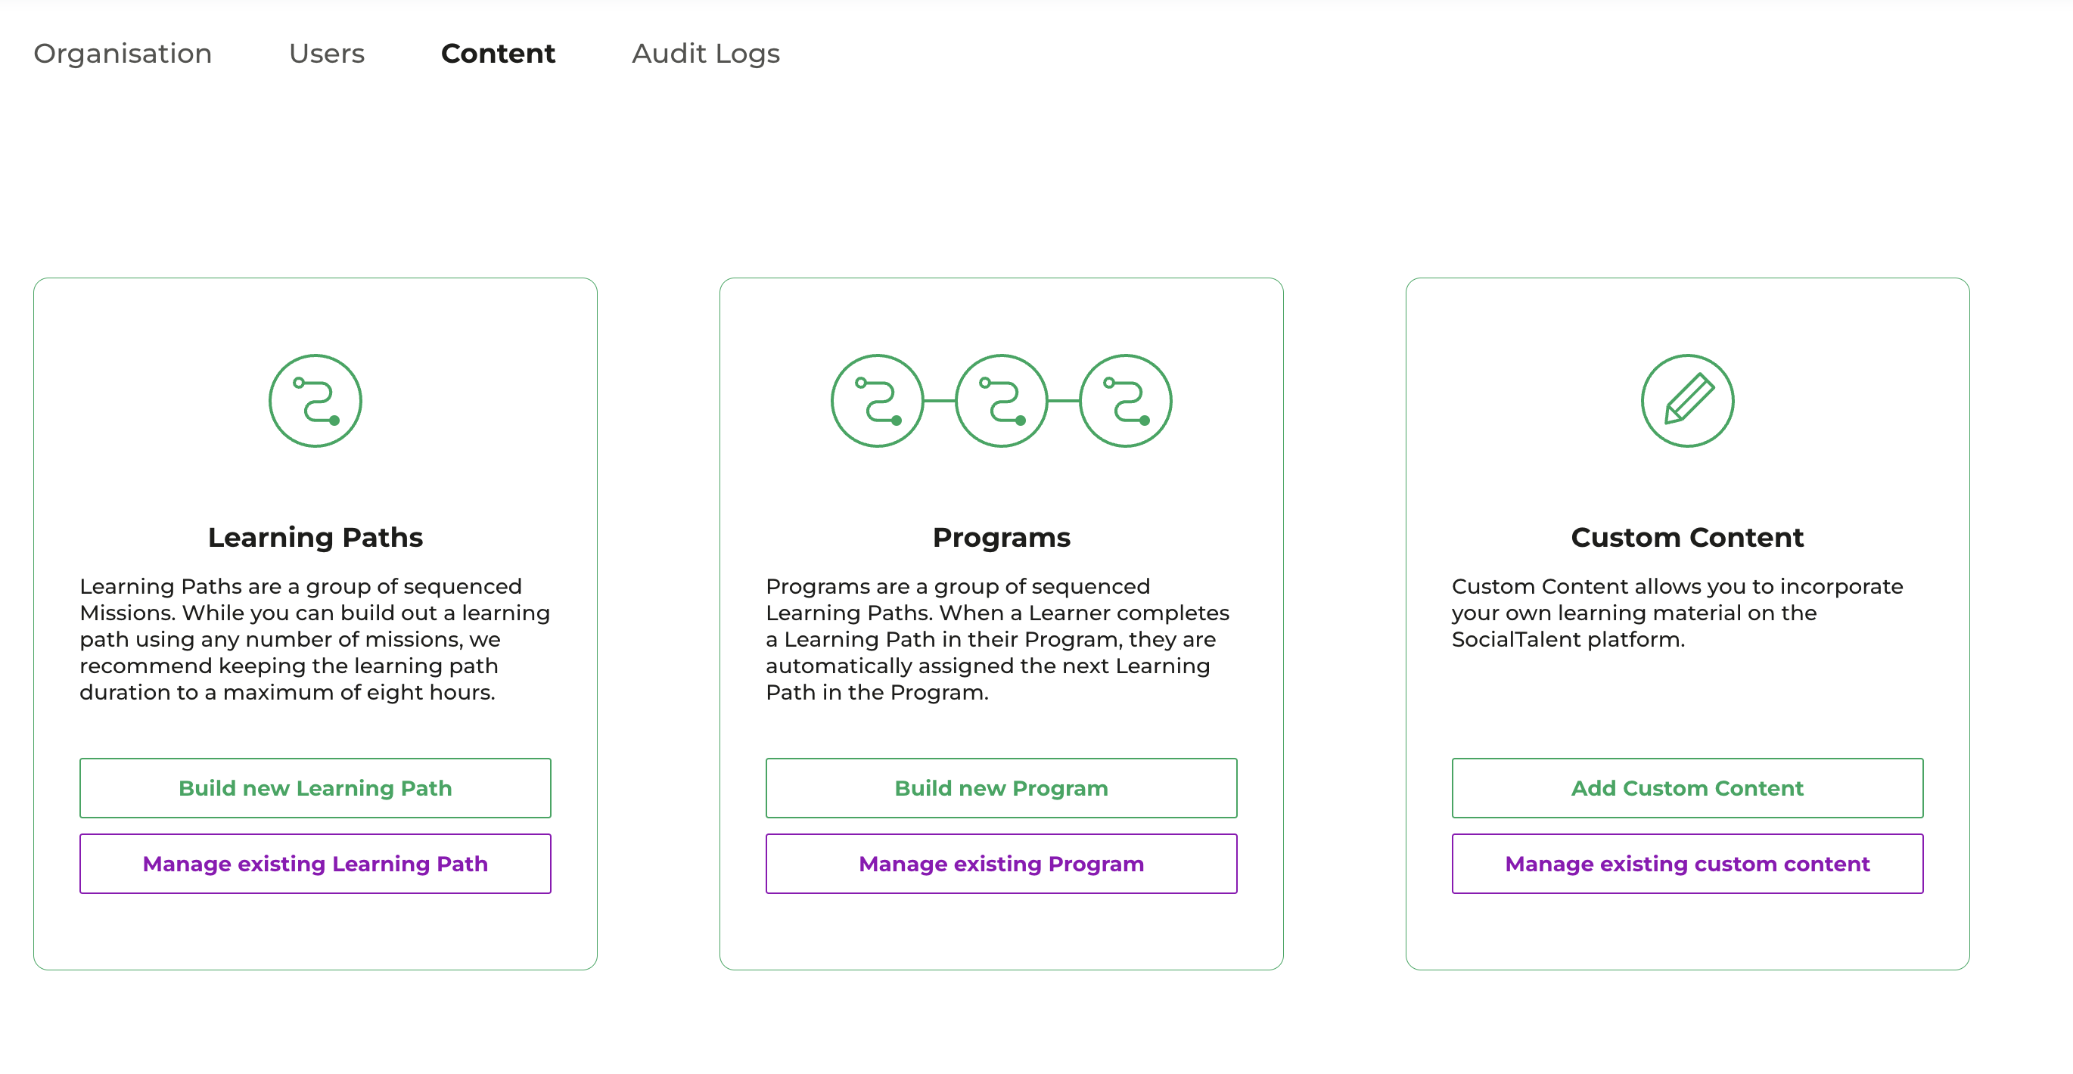Viewport: 2073px width, 1074px height.
Task: Click the Programs description paragraph
Action: pos(998,639)
